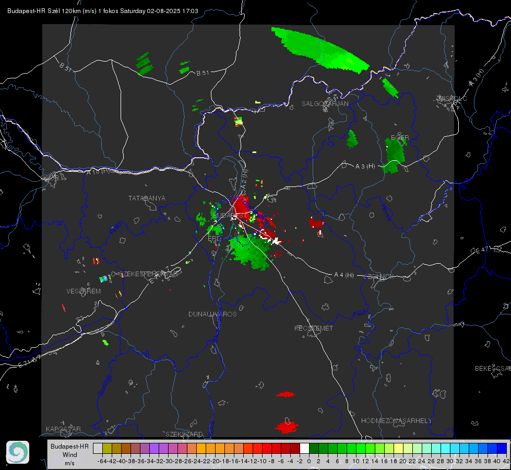Viewport: 511px width, 470px height.
Task: Click the A 4 (H) road label
Action: click(344, 275)
